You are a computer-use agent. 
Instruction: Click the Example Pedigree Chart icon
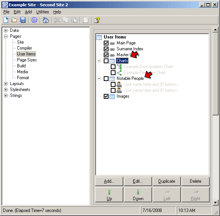pos(119,73)
